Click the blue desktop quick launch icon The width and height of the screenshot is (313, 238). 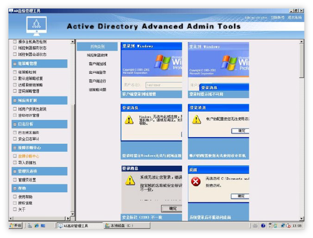point(43,226)
